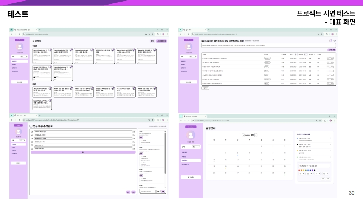Click side icon on the TailwindCSS checklist row
Screen dimensions: 363x204
(x=134, y=131)
